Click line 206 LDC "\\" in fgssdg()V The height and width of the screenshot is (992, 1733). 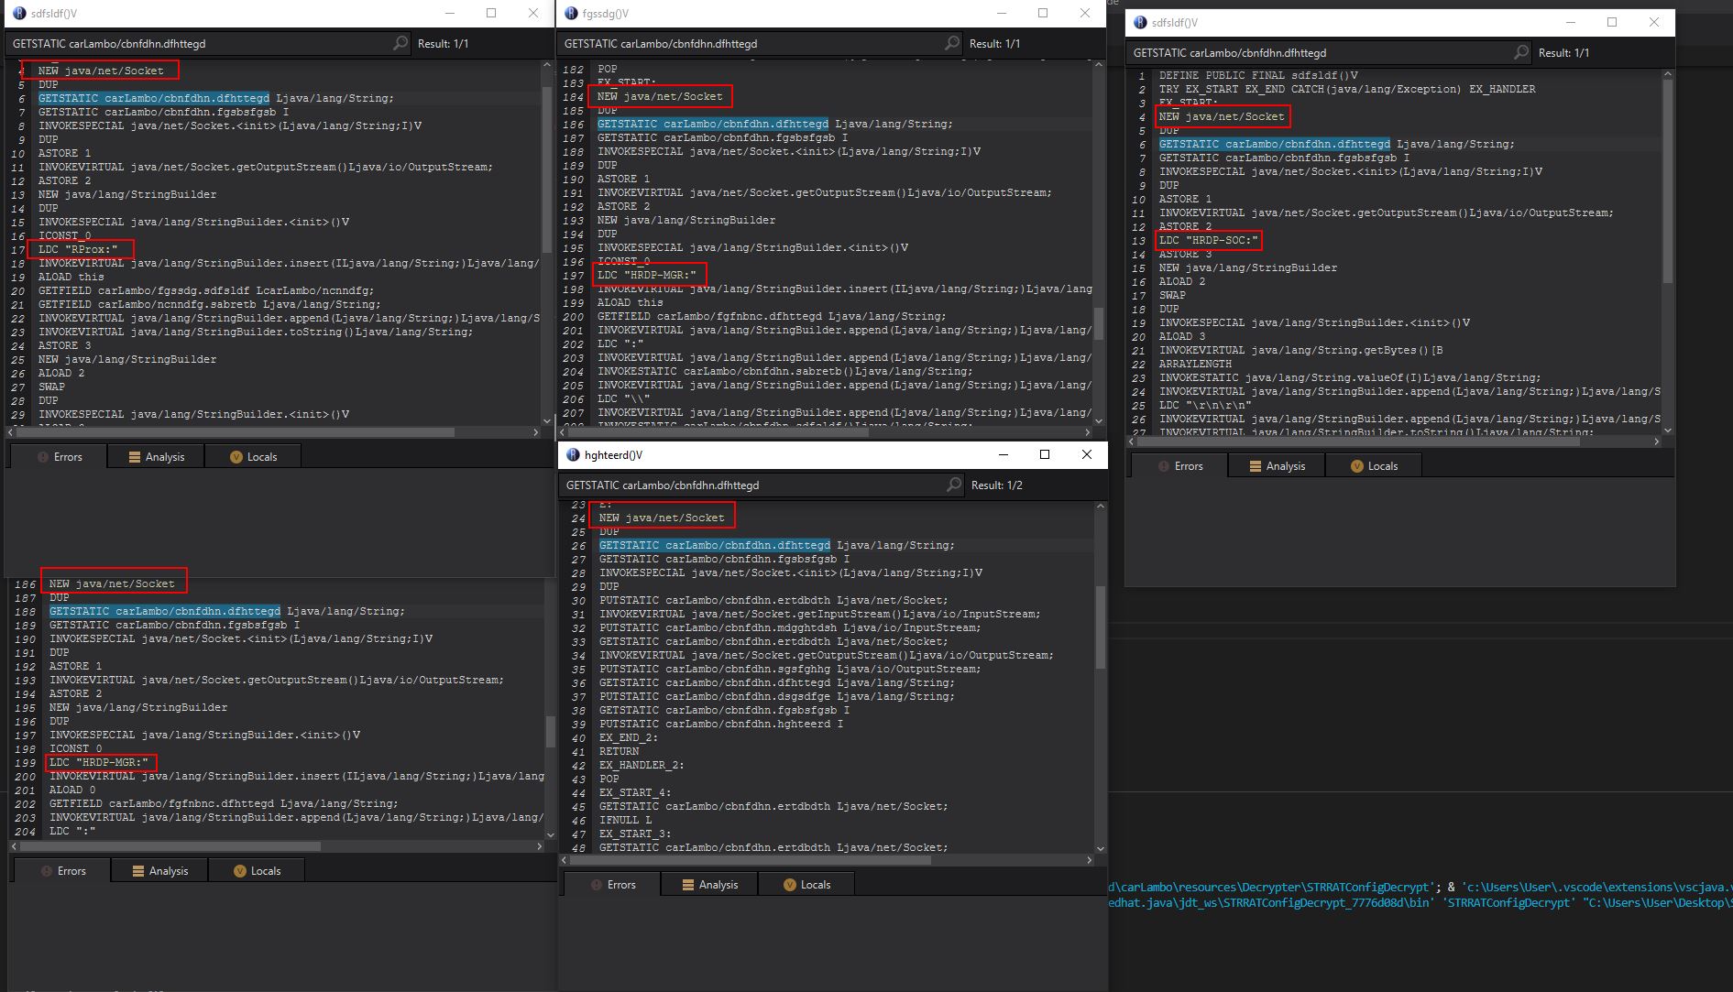pos(623,398)
